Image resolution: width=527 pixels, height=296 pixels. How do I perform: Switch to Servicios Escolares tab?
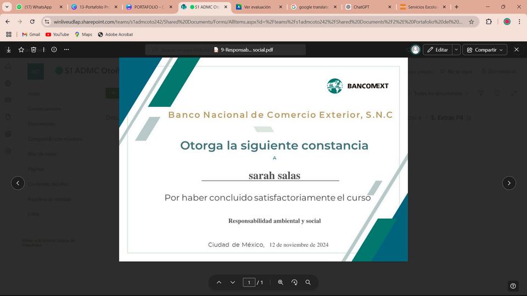coord(422,7)
